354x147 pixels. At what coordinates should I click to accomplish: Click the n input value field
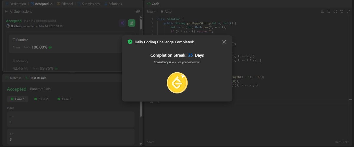(x=71, y=119)
